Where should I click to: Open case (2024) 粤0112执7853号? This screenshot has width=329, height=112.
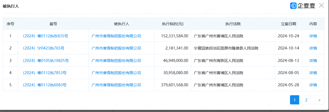pyautogui.click(x=44, y=73)
